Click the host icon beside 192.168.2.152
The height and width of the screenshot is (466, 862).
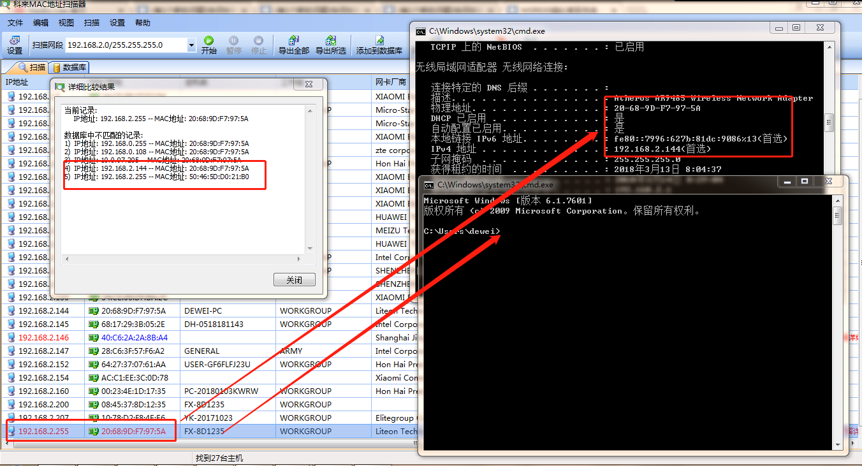pos(11,365)
